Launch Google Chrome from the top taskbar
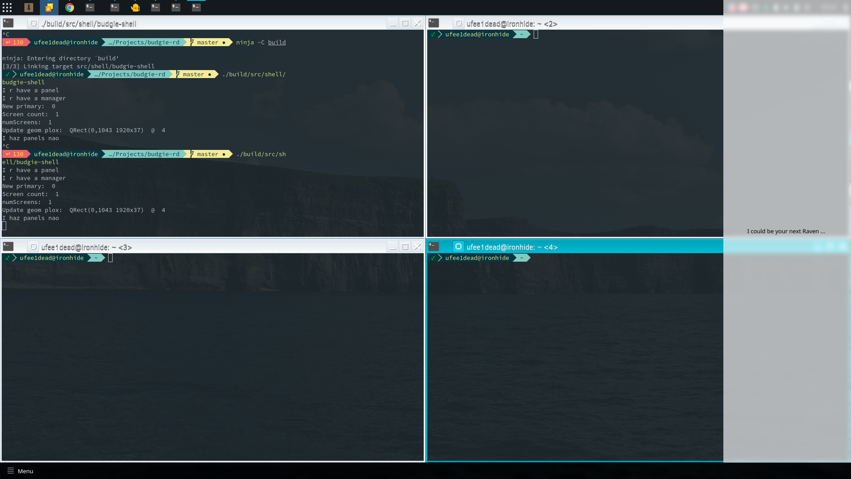The image size is (851, 479). pyautogui.click(x=70, y=8)
